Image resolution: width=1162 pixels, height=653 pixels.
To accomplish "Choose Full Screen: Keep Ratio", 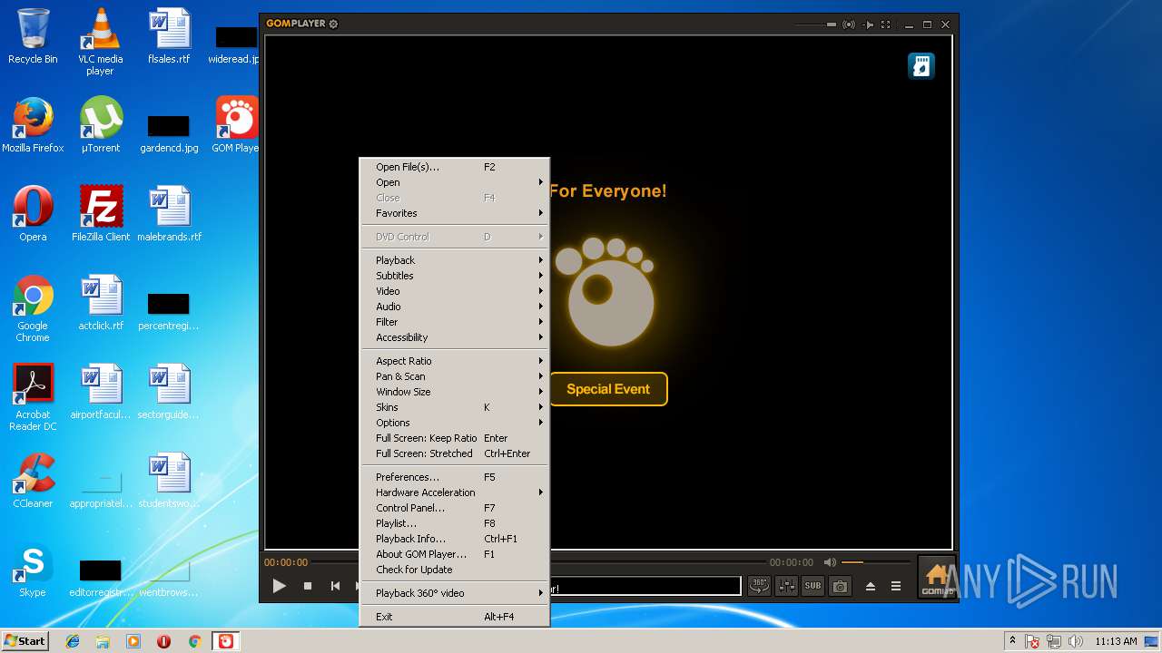I will click(455, 438).
